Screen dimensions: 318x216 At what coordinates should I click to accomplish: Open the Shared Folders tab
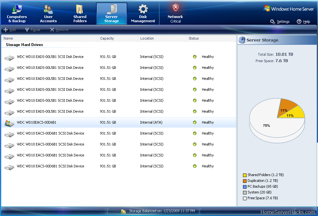[x=80, y=14]
